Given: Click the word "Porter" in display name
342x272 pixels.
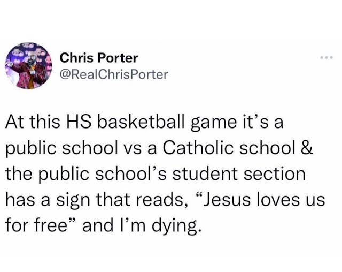Looking at the screenshot, I should [118, 58].
